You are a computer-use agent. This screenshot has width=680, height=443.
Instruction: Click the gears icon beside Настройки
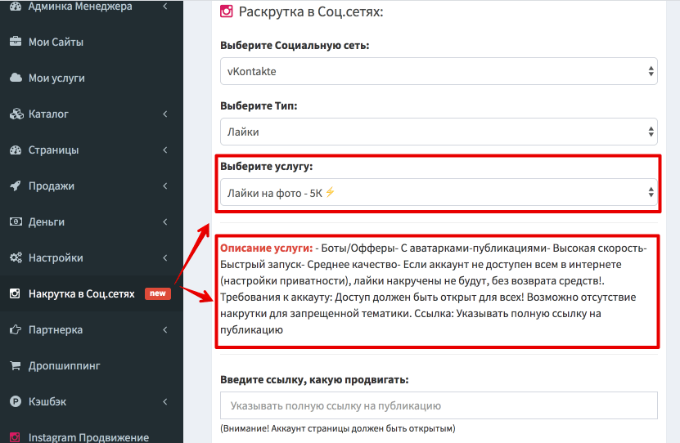tap(15, 257)
